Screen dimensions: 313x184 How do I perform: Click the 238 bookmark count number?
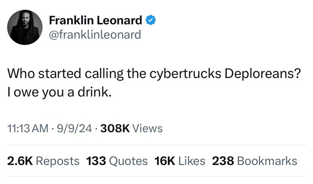(x=223, y=161)
